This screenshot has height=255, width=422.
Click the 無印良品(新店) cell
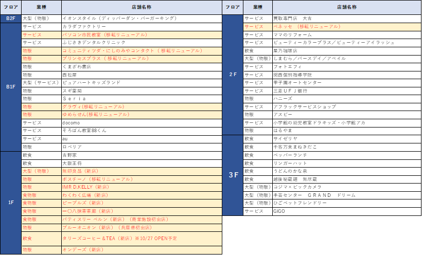click(x=142, y=171)
